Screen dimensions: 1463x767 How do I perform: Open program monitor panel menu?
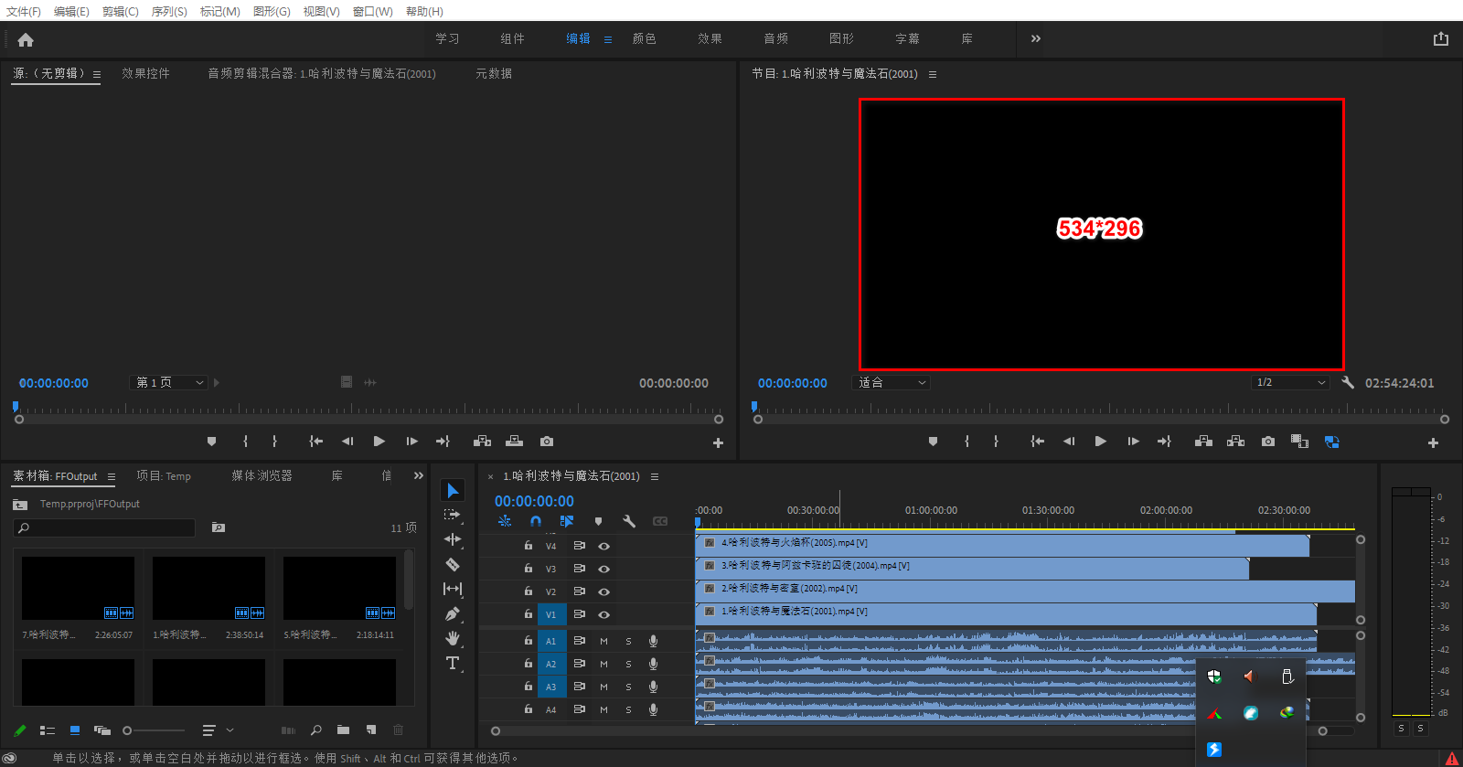pyautogui.click(x=933, y=74)
